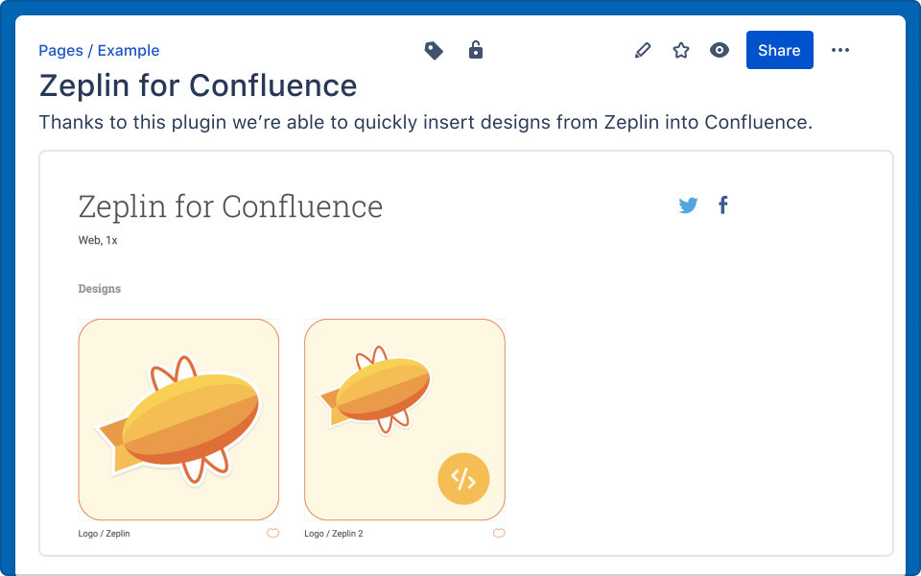Toggle watching with the eye icon
The width and height of the screenshot is (921, 576).
(720, 51)
